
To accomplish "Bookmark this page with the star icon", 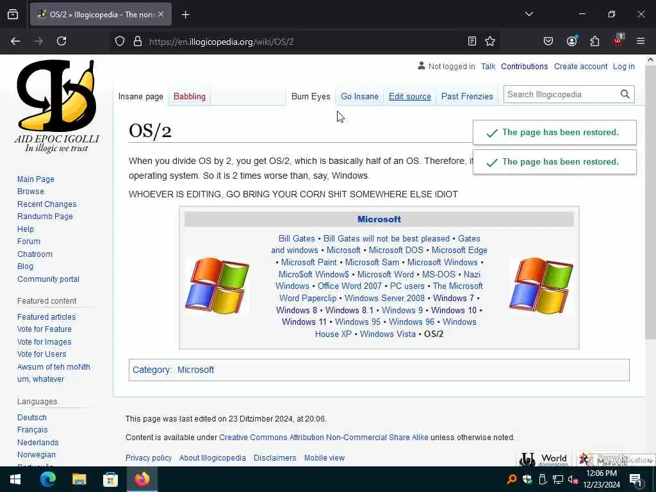I will [x=490, y=41].
